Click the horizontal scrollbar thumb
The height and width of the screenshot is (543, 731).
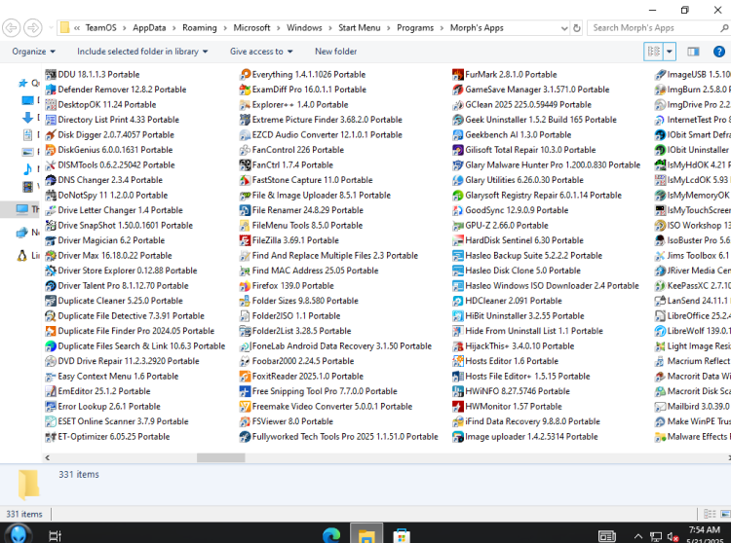[x=220, y=457]
